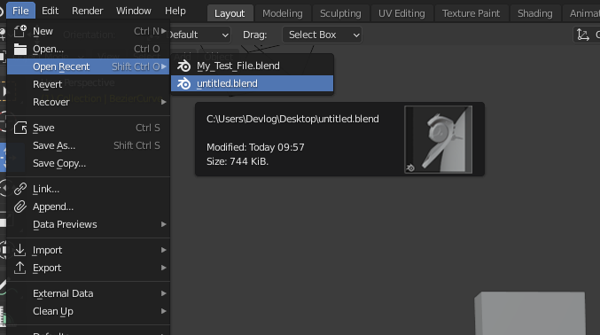Viewport: 600px width, 335px height.
Task: Open the Edit menu
Action: click(51, 11)
